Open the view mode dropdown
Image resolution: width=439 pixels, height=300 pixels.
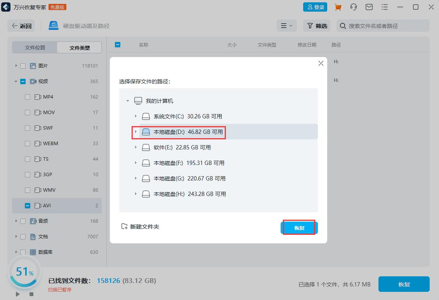(x=287, y=26)
